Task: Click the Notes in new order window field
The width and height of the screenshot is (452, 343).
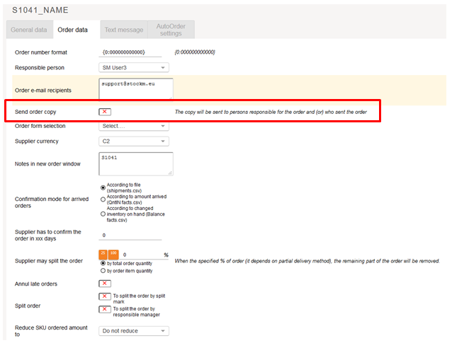Action: 135,163
